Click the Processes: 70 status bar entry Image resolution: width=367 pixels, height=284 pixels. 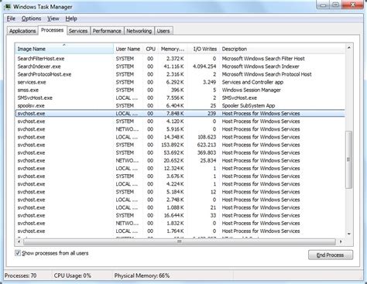21,275
